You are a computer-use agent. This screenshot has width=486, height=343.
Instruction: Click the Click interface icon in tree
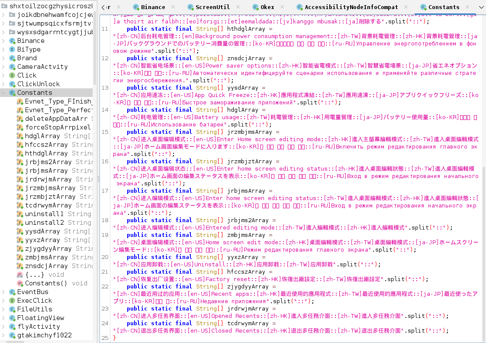[13, 75]
